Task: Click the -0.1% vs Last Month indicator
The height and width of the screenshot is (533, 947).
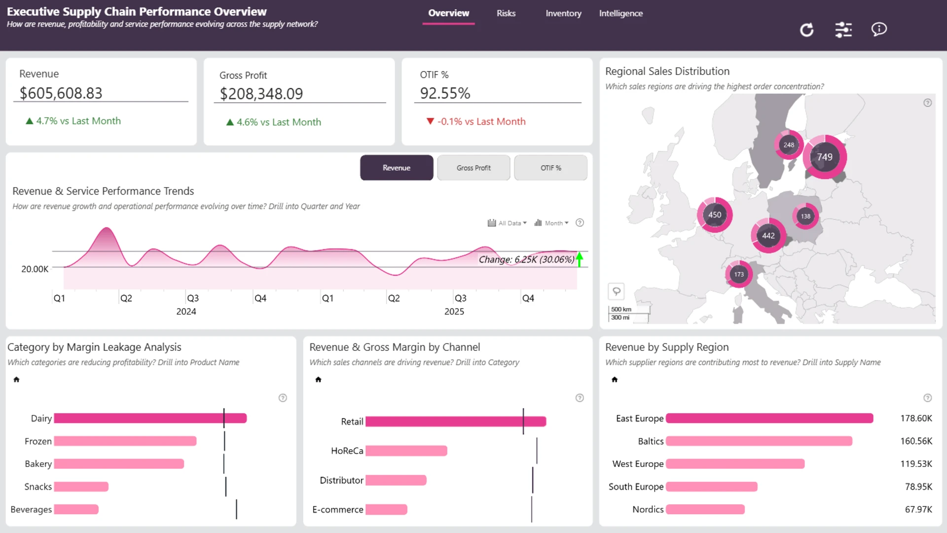Action: (476, 121)
